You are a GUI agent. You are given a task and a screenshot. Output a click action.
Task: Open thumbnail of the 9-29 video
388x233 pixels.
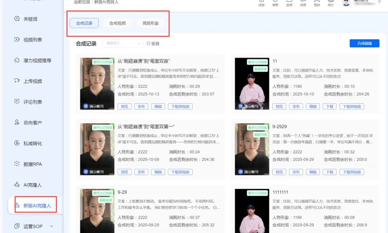point(97,211)
